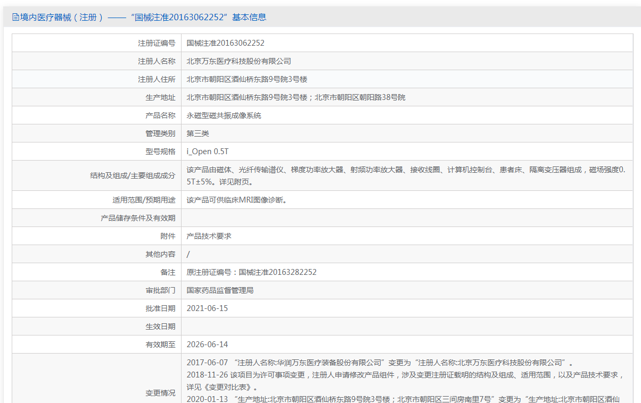Click the document icon in the page header
This screenshot has height=403, width=641.
(x=15, y=18)
